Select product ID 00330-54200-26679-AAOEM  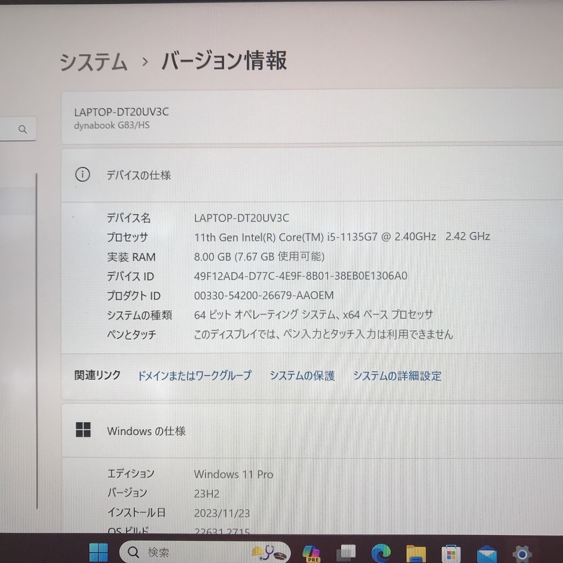coord(264,295)
